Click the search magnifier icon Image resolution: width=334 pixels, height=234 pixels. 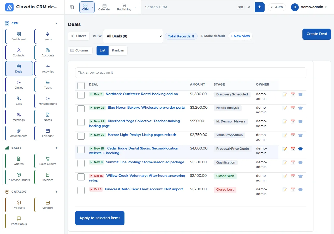coord(249,7)
